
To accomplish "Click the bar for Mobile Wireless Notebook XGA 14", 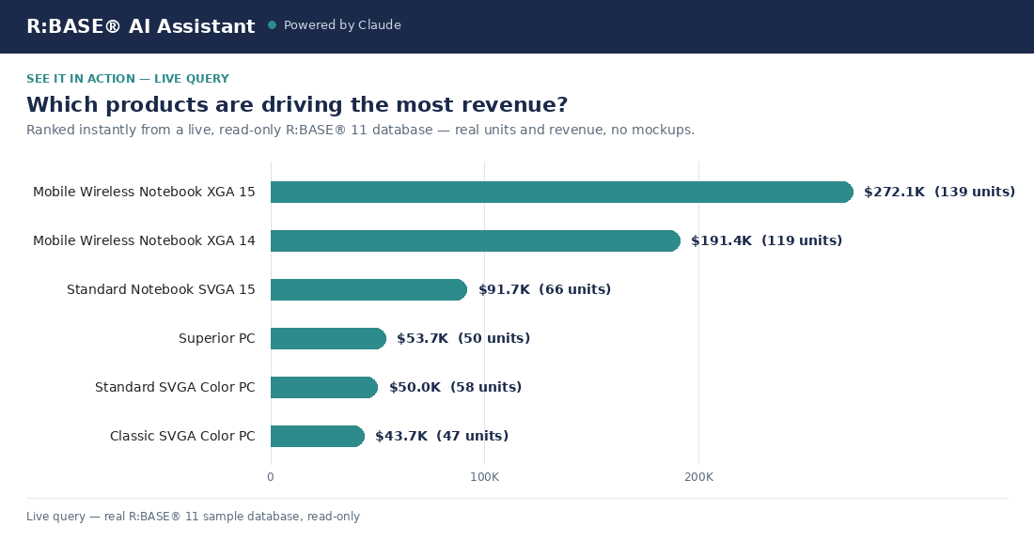I will pyautogui.click(x=476, y=240).
